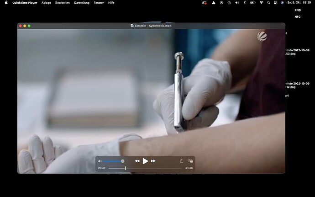Click the rewind button in player controls
Screen dimensions: 315x197
pos(137,161)
